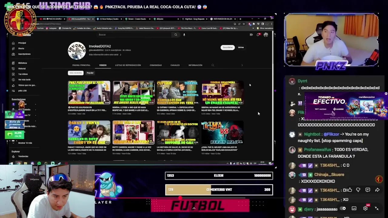Open a new browser tab with plus
388x218 pixels.
(240, 19)
